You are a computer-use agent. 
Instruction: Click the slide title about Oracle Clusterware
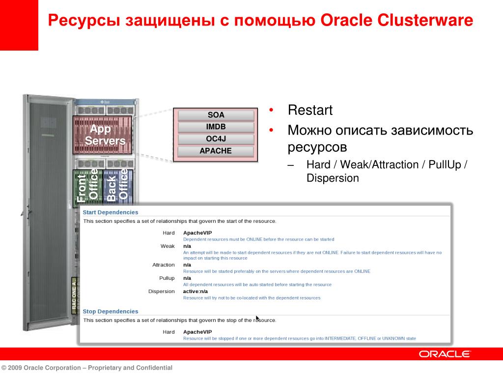point(260,20)
